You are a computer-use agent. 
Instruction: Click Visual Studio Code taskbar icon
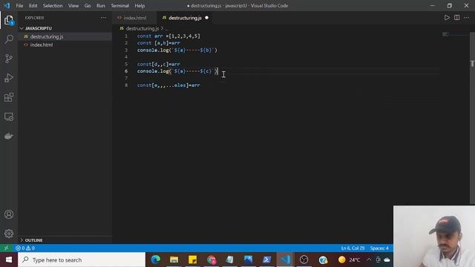[x=285, y=260]
